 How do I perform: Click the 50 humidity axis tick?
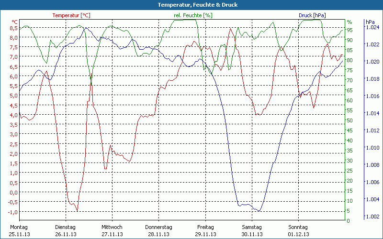349,120
